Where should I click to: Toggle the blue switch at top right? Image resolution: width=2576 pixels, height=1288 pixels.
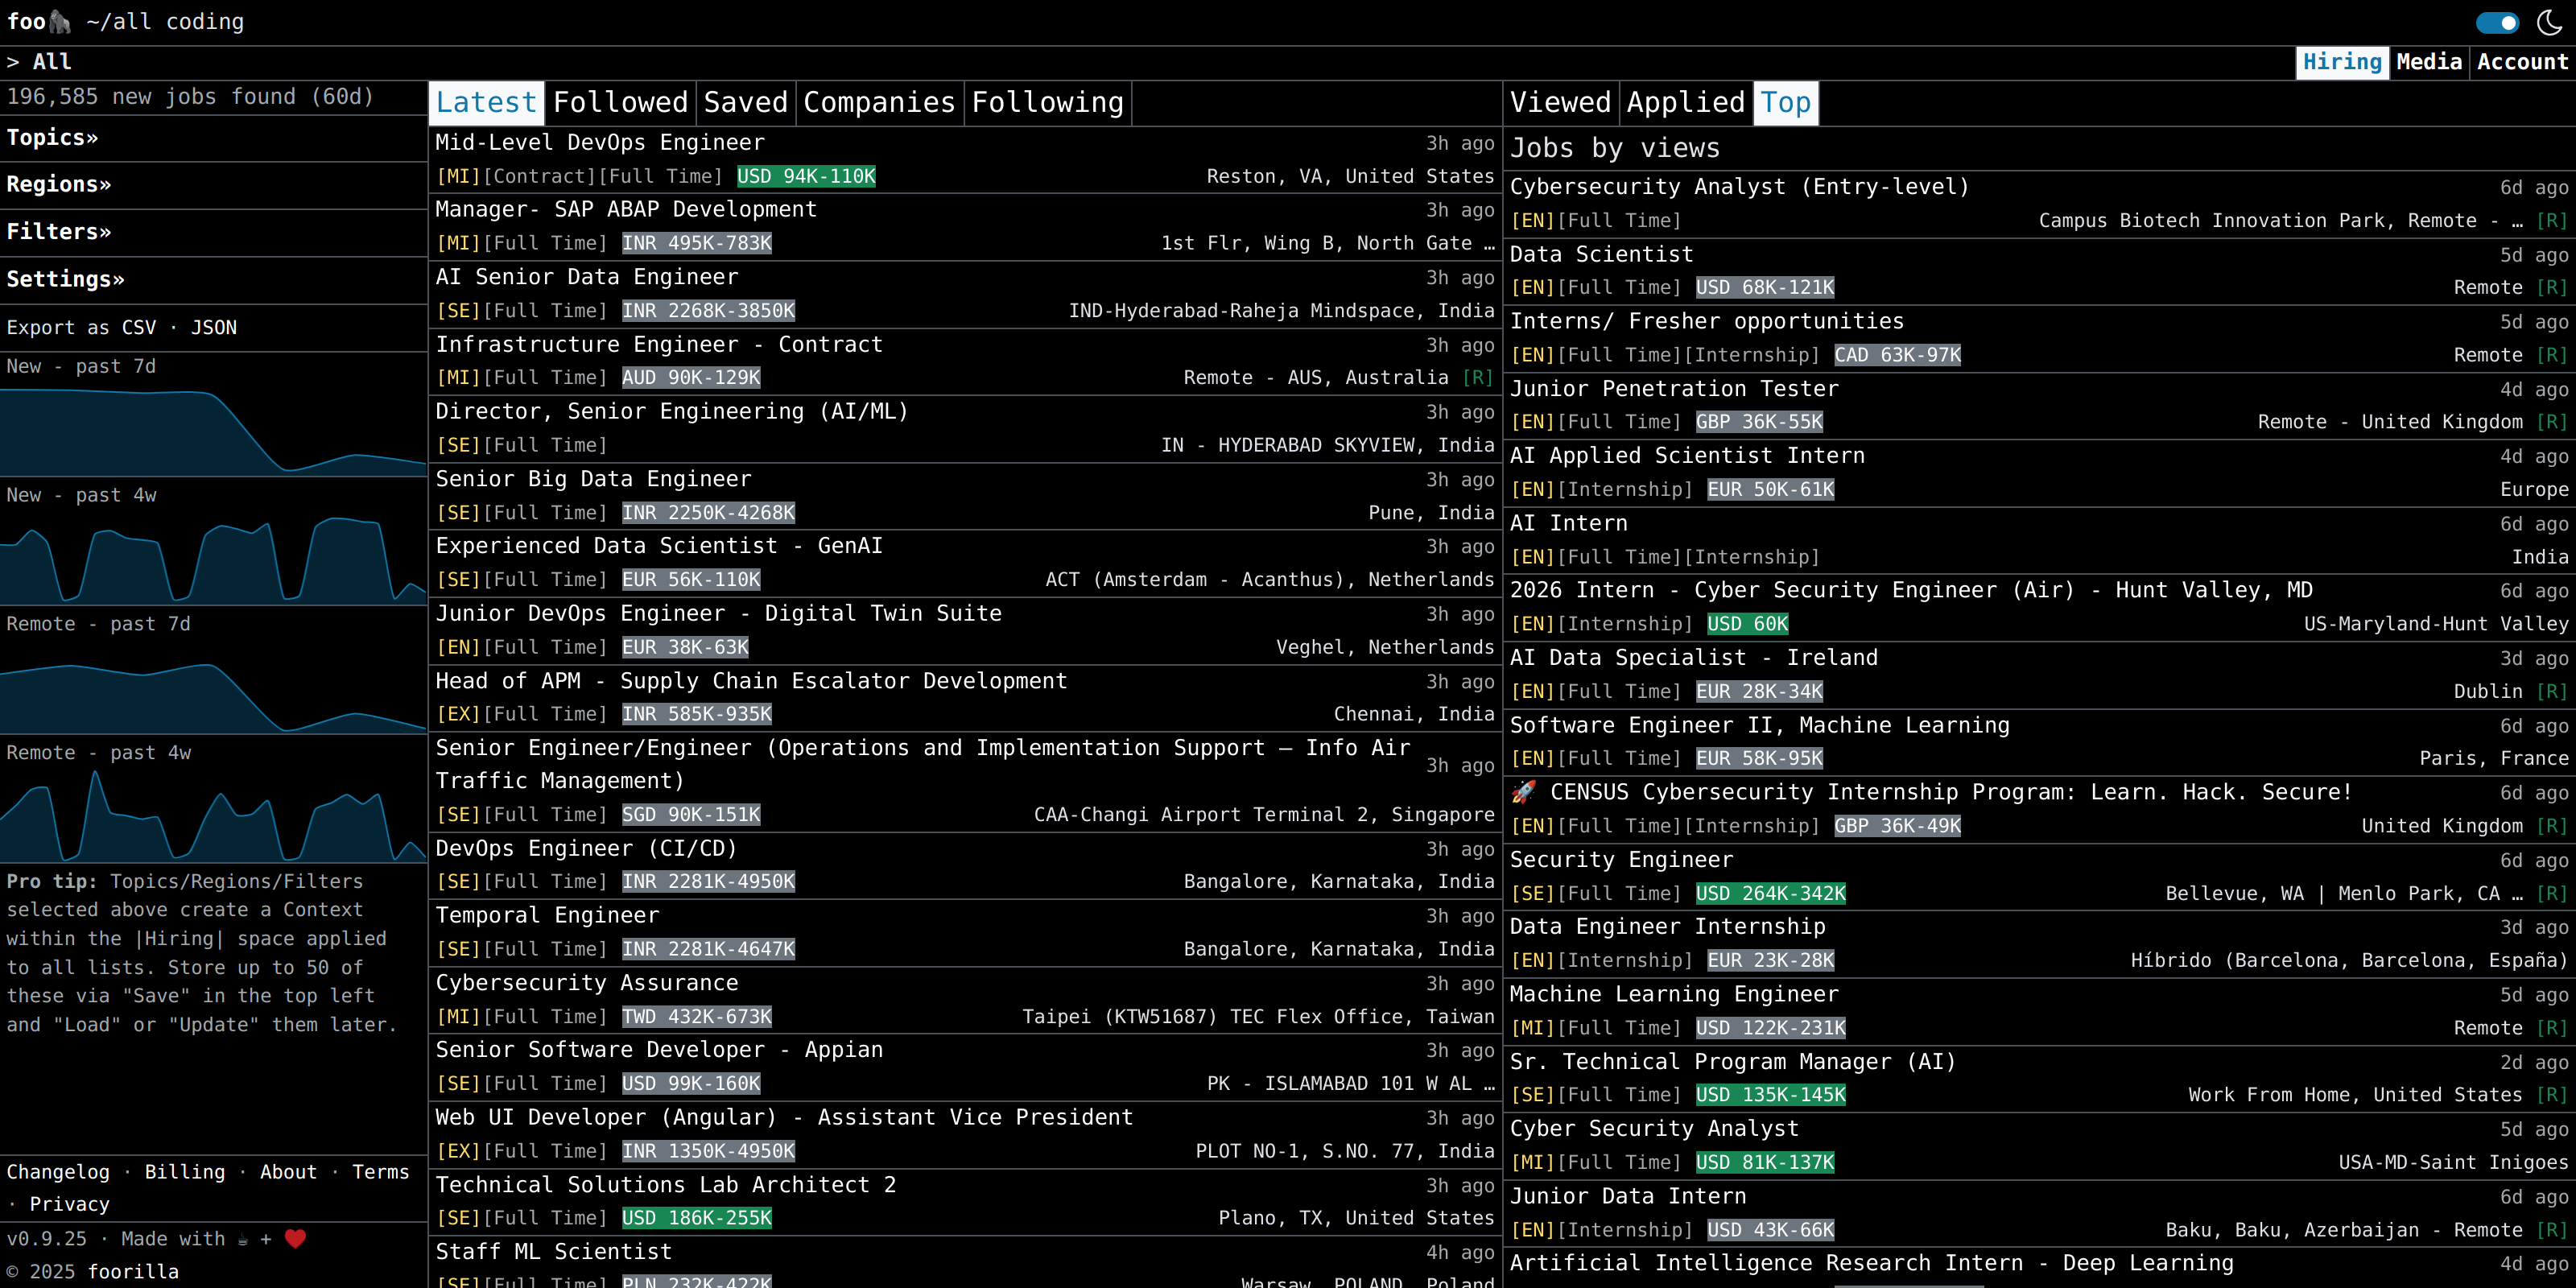[2496, 22]
